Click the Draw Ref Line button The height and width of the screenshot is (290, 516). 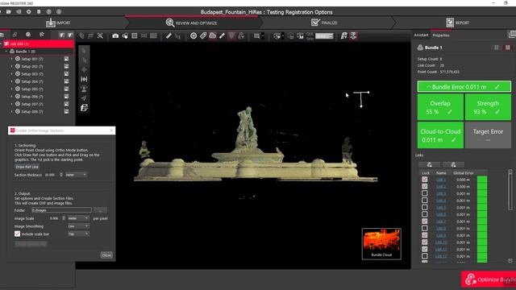pos(27,167)
